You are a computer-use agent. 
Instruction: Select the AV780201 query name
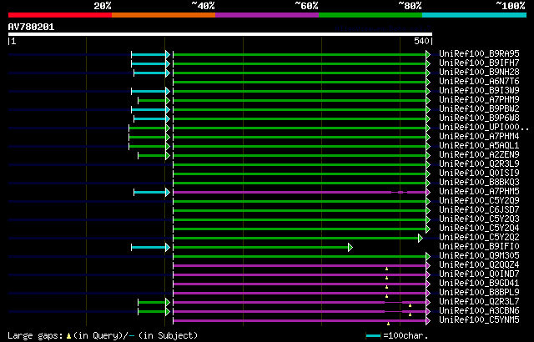[31, 27]
